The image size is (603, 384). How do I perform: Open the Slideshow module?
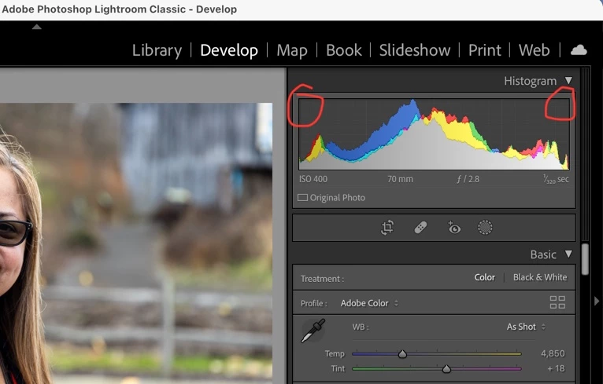[x=415, y=50]
